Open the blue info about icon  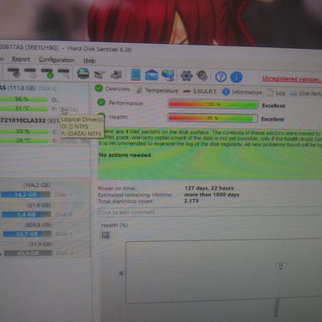click(236, 77)
